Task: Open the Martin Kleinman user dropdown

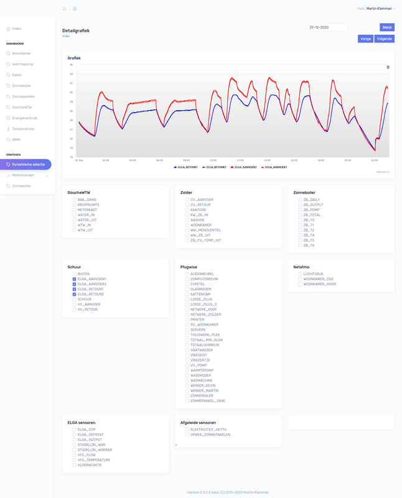Action: 381,9
